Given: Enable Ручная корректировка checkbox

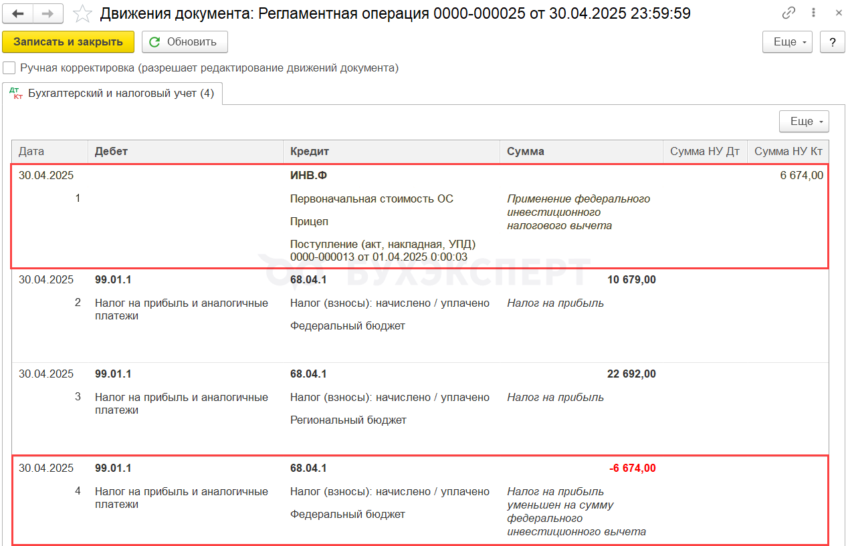Looking at the screenshot, I should point(9,67).
